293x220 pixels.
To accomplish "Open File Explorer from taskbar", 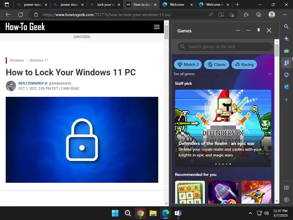I will 153,213.
